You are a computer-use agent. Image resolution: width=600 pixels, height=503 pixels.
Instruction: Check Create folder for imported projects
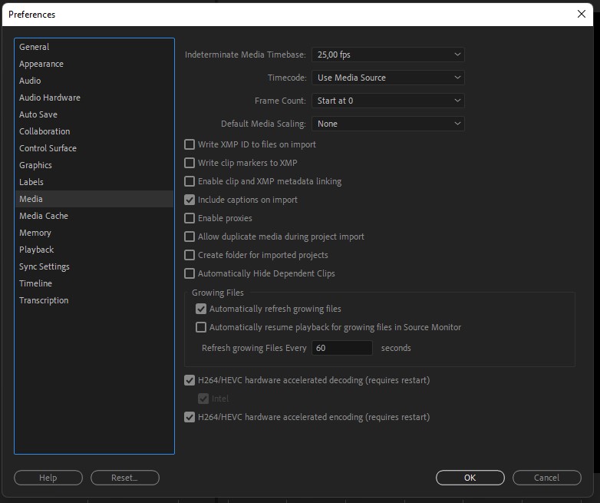(190, 254)
